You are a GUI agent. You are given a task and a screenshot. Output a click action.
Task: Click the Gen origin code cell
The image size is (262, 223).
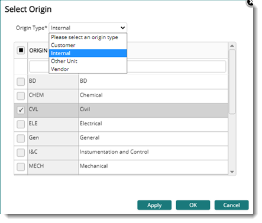[x=53, y=138]
